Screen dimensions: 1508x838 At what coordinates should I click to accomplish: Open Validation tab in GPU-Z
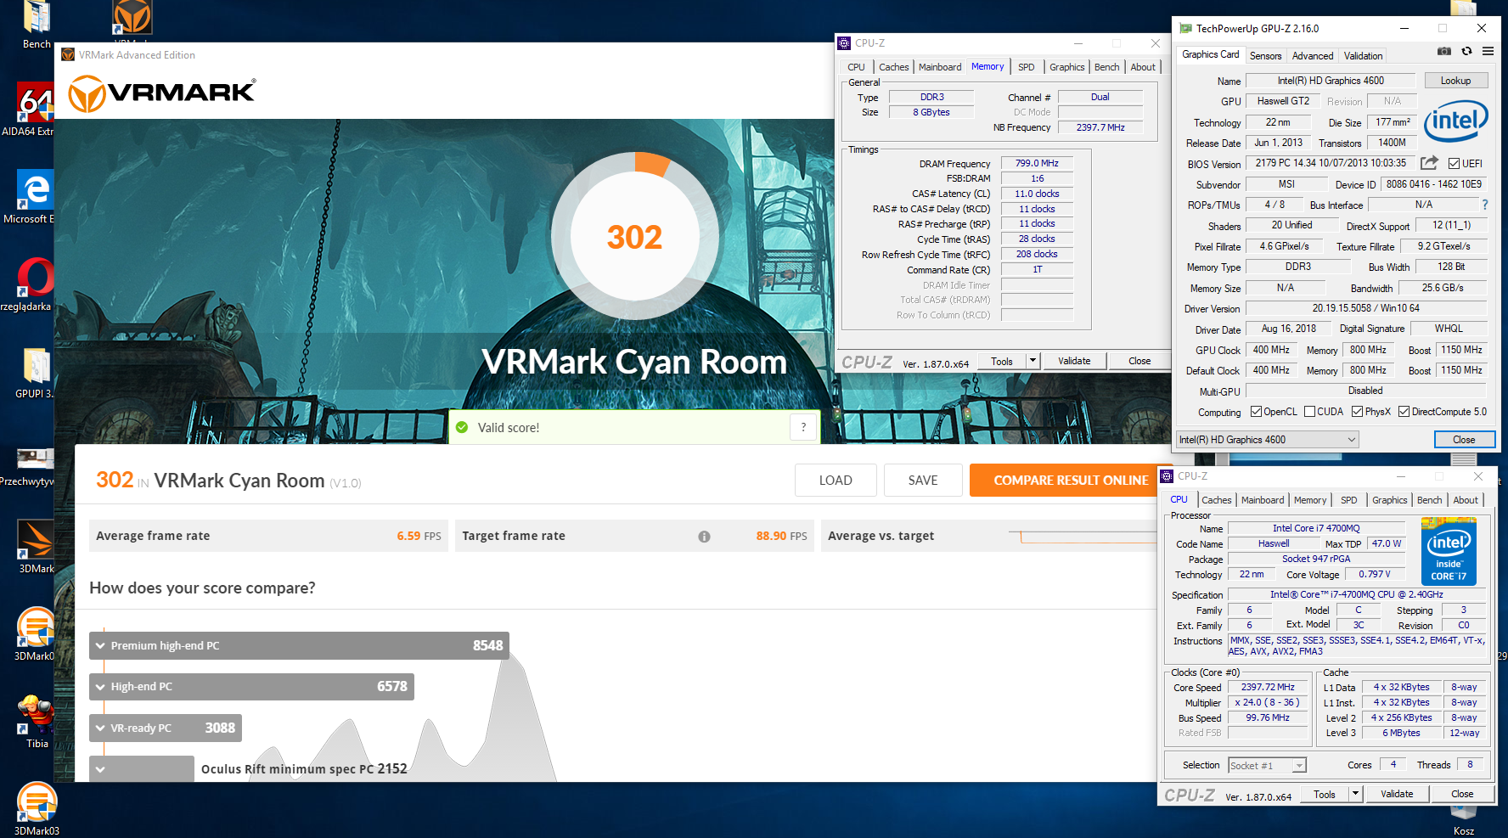(x=1363, y=56)
